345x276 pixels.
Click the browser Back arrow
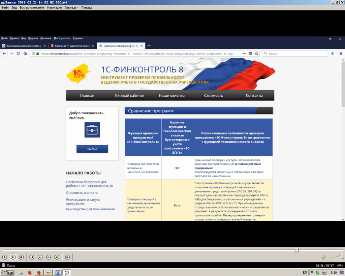pos(4,54)
